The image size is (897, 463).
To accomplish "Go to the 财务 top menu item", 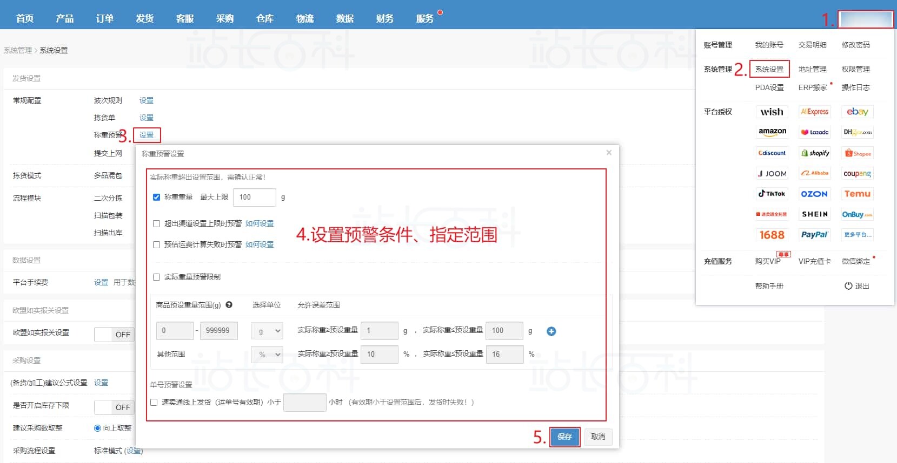I will point(384,18).
